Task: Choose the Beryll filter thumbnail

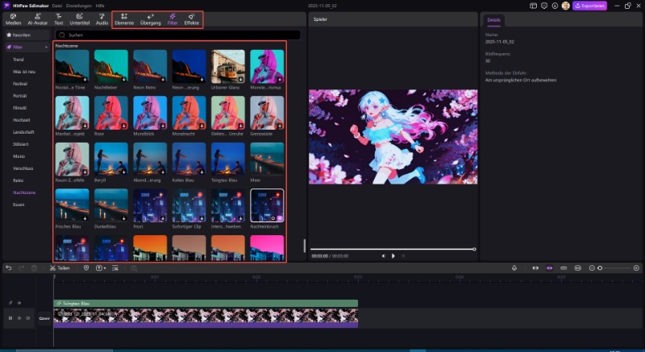Action: click(111, 159)
